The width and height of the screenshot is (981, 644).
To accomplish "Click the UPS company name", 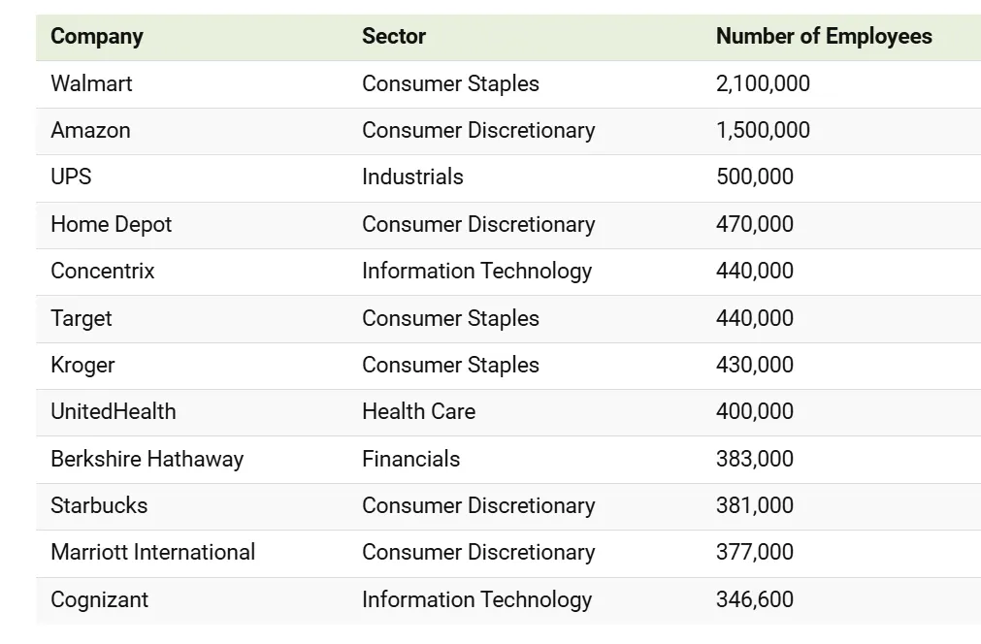I will 71,177.
